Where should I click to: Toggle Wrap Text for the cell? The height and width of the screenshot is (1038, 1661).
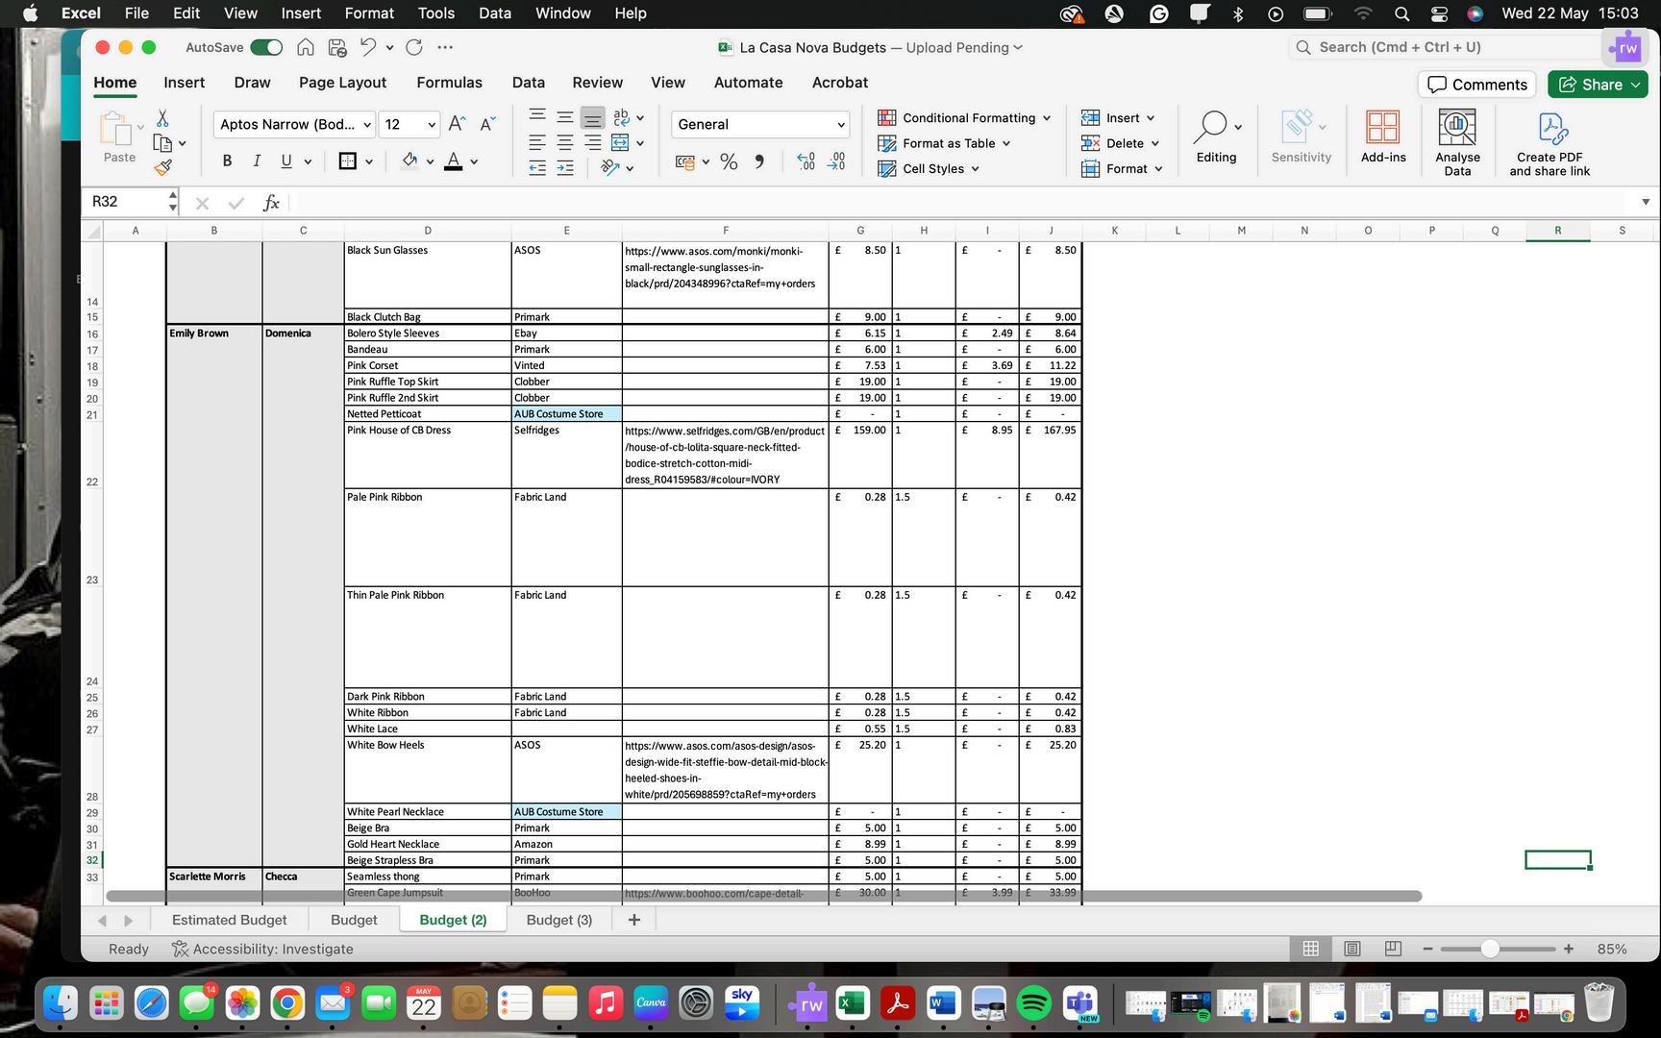click(621, 117)
